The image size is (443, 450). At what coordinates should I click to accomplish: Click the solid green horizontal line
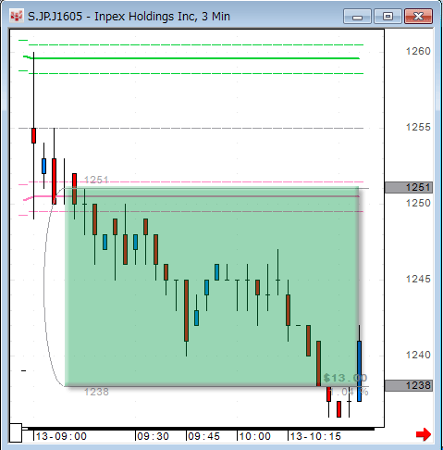(x=191, y=58)
